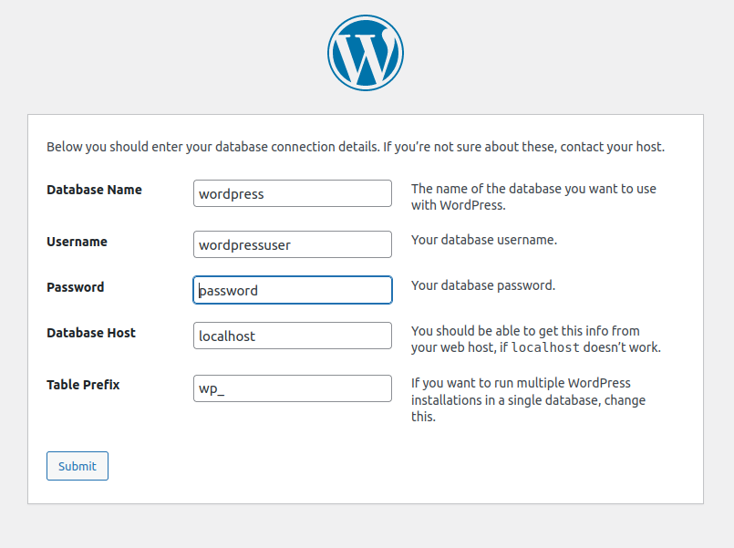
Task: Click the description "Your database password."
Action: point(482,285)
